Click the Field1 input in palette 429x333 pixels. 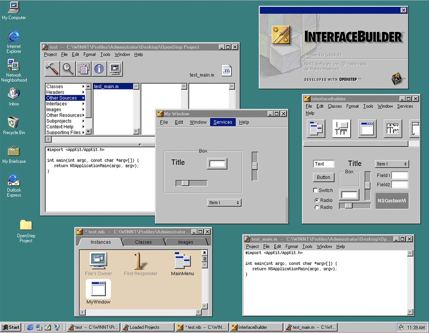pyautogui.click(x=400, y=175)
